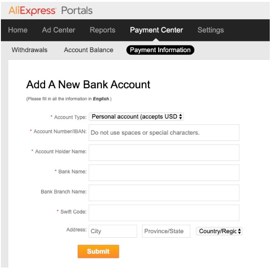Go to the Ad Center tab
This screenshot has width=272, height=272.
tap(59, 30)
